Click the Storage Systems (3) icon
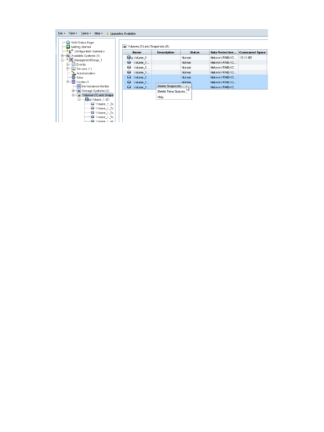 click(79, 91)
